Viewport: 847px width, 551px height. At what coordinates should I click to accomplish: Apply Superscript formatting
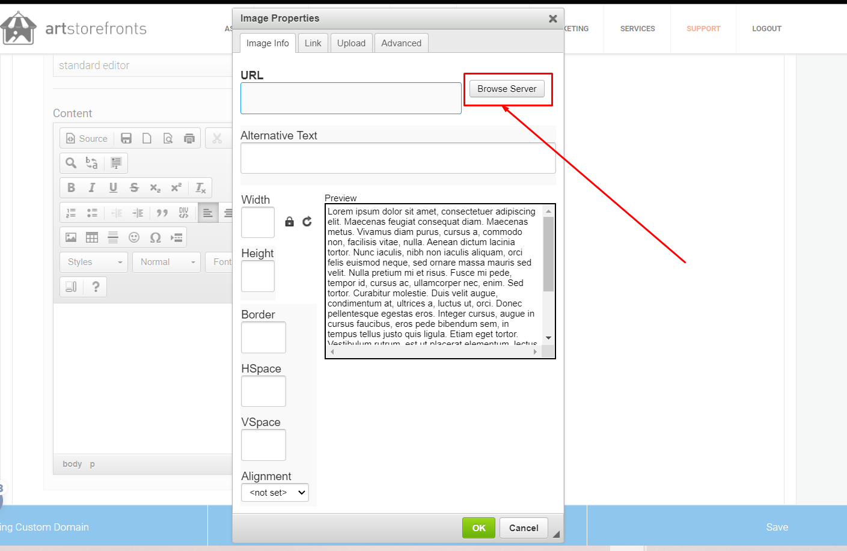click(176, 187)
